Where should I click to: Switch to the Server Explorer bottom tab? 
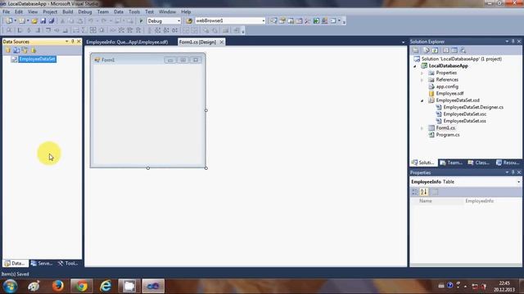tap(42, 263)
